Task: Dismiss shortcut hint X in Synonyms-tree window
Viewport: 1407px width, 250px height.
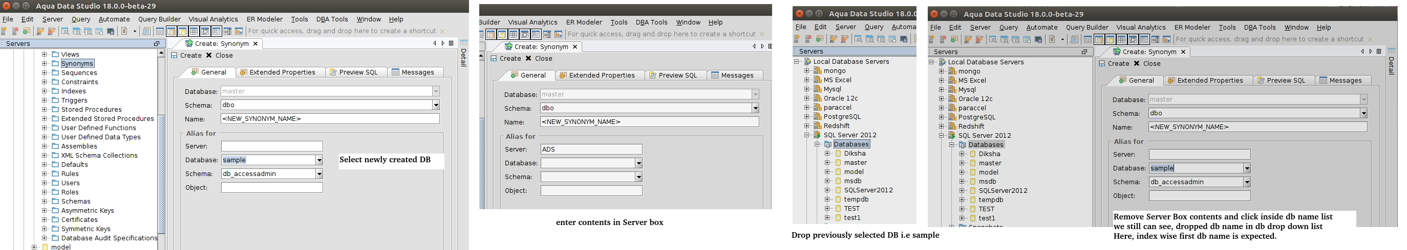Action: click(442, 31)
